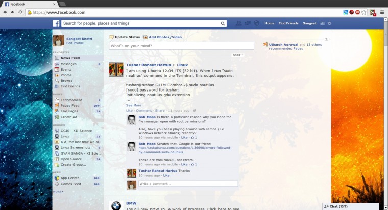Open Utkarsh Agrawal link
The height and width of the screenshot is (210, 388).
[x=283, y=45]
